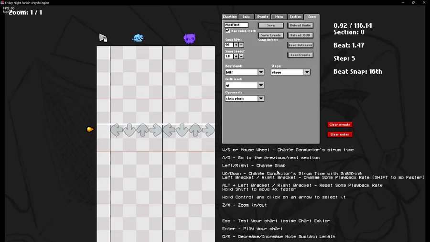Screen dimensions: 430x242
Task: Open the Boyfriend character dropdown
Action: 261,72
